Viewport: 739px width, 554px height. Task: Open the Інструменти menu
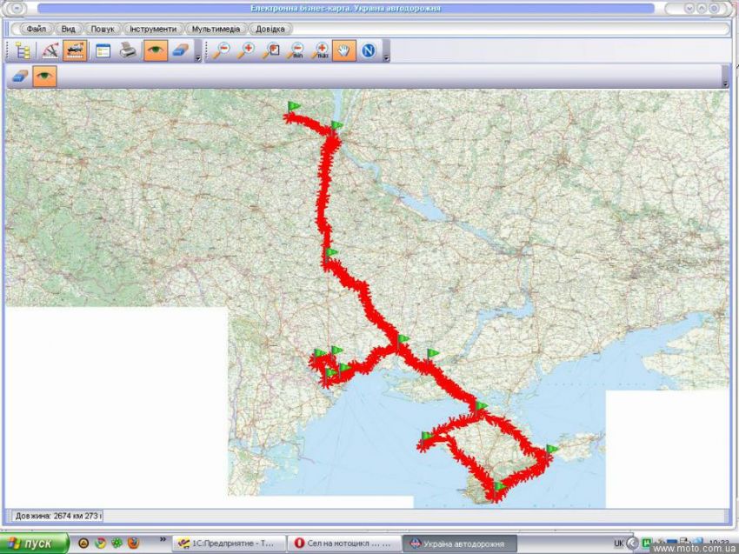(x=153, y=29)
